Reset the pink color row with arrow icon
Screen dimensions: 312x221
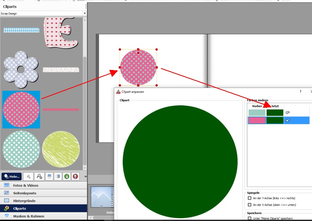[x=288, y=121]
